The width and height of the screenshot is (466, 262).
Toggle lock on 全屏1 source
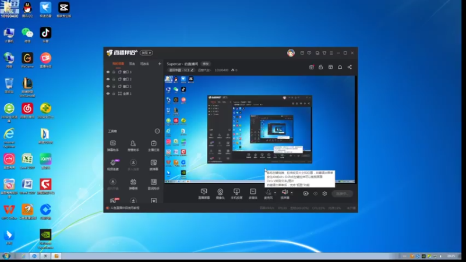tap(114, 93)
